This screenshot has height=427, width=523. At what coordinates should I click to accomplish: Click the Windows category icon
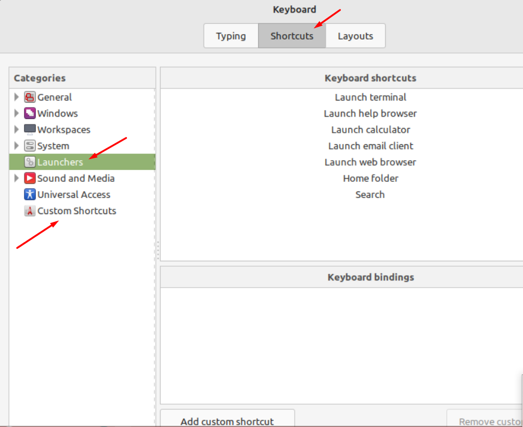[x=30, y=113]
